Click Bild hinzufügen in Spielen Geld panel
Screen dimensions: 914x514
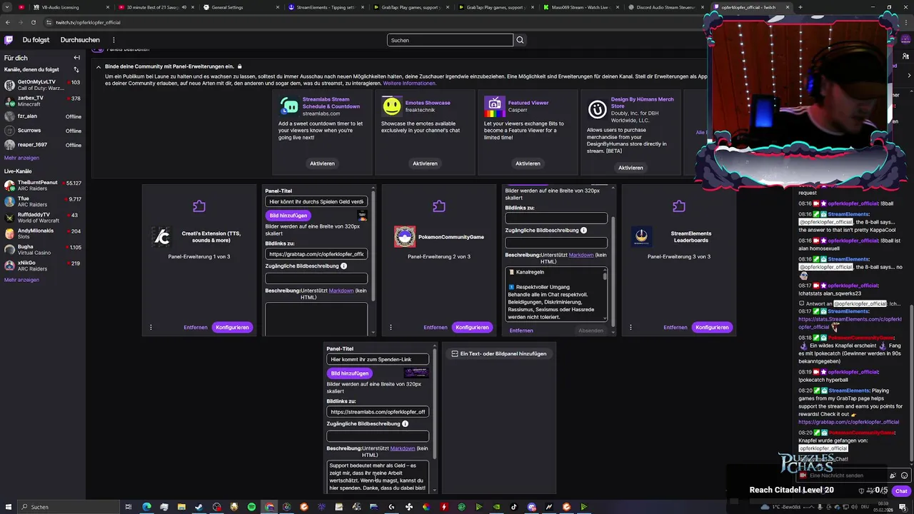click(288, 216)
